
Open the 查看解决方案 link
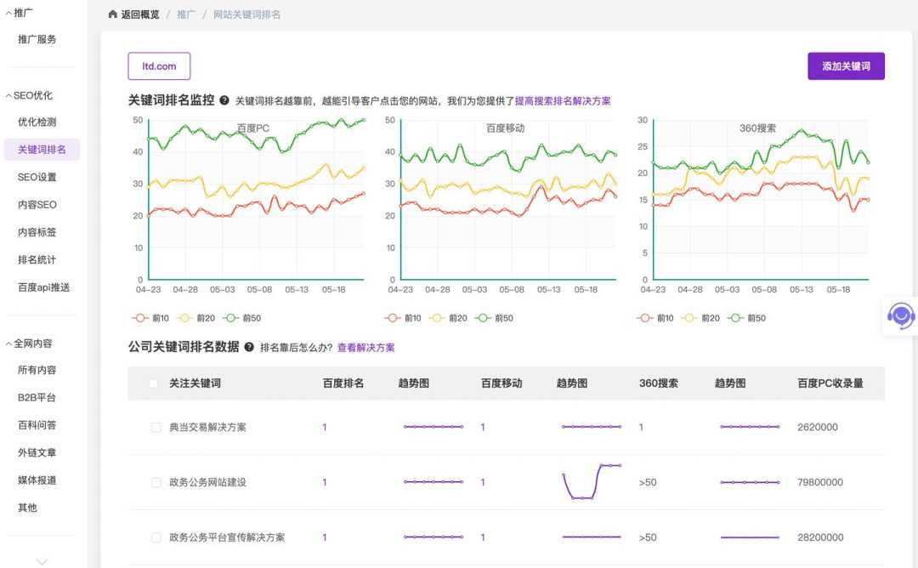365,347
